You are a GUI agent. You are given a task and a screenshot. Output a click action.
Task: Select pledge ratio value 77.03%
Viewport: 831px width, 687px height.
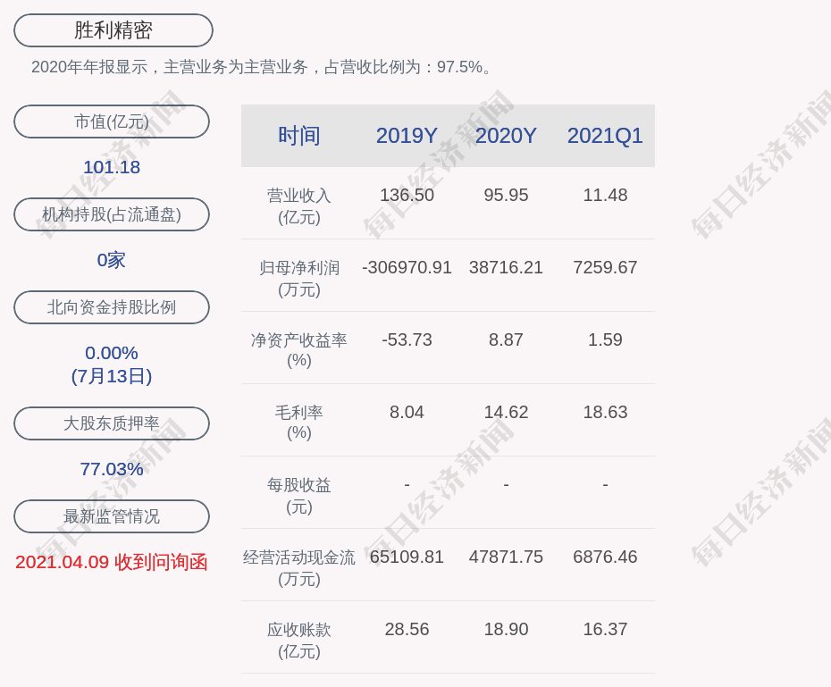[x=112, y=469]
